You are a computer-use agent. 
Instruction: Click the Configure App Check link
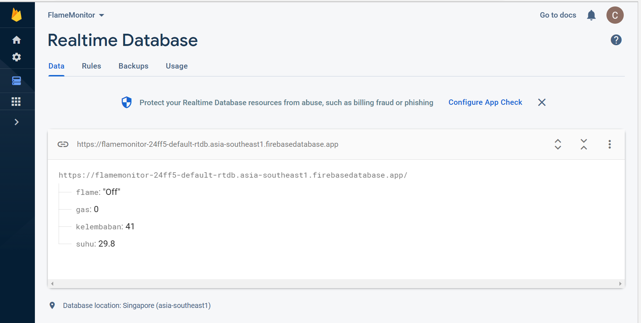(485, 102)
